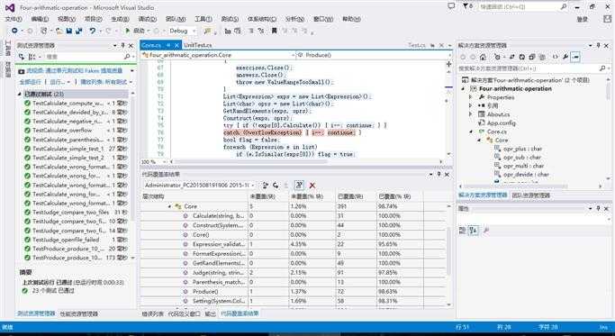Switch to the UnitTest.cs editor tab

pyautogui.click(x=198, y=46)
